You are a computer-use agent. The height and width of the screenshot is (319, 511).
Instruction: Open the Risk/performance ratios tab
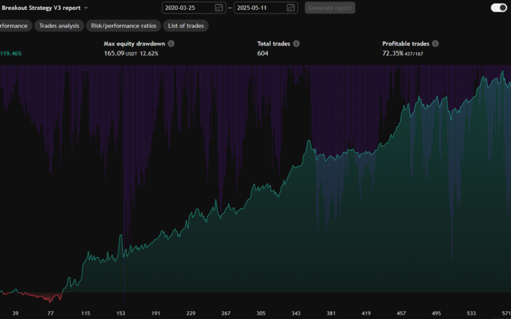click(x=123, y=26)
